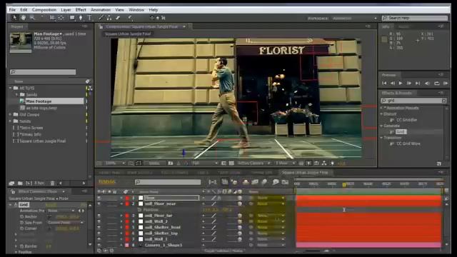Select the Zoom magnifier tool
Image resolution: width=457 pixels, height=257 pixels.
[x=32, y=18]
